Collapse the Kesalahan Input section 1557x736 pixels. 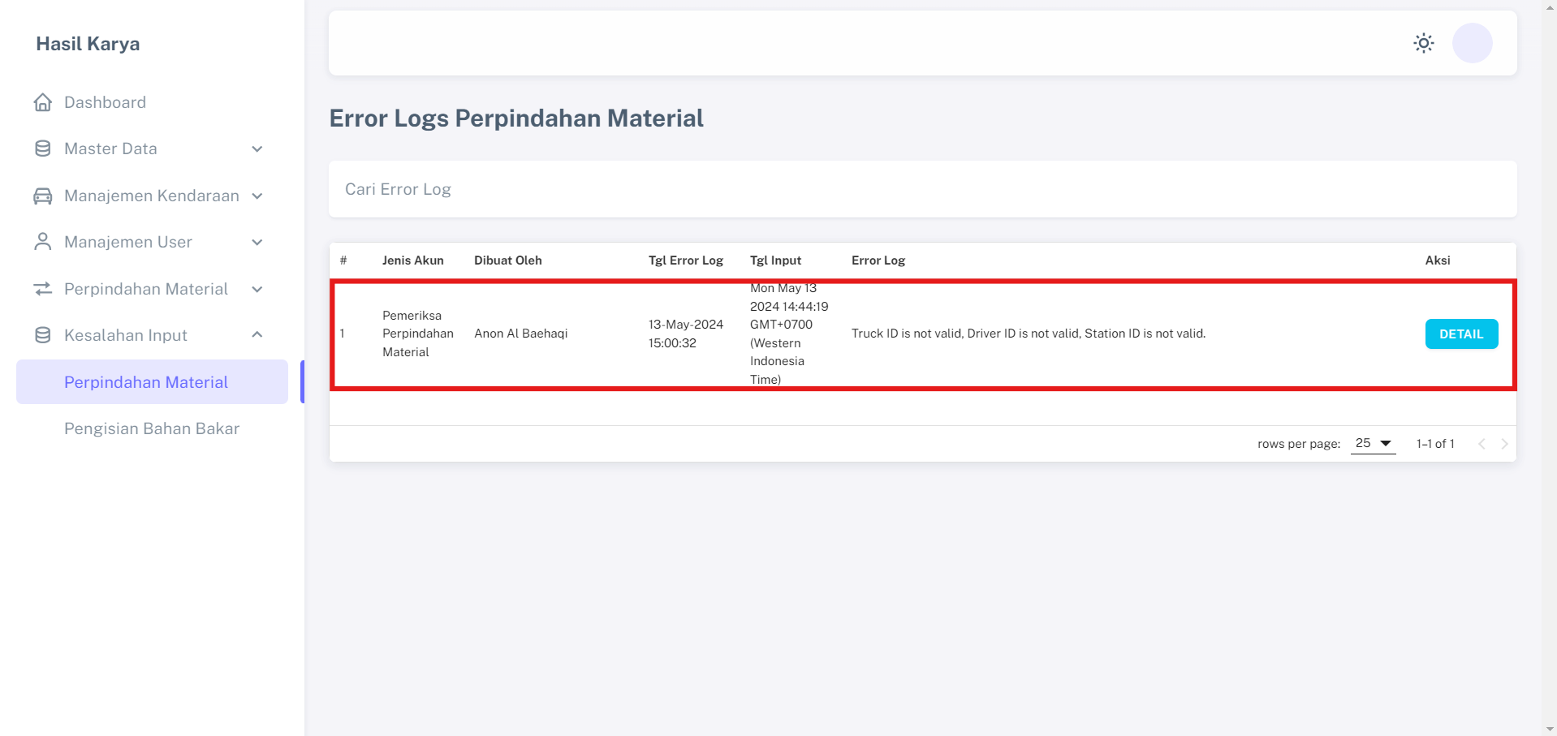pos(257,334)
